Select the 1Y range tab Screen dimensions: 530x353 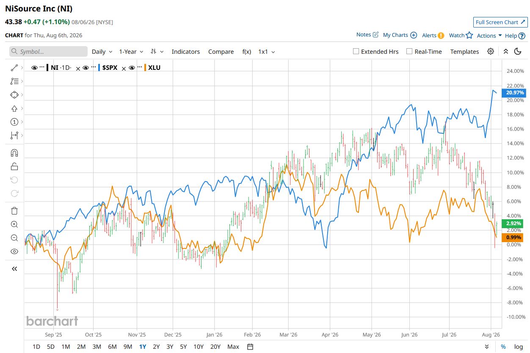coord(143,347)
